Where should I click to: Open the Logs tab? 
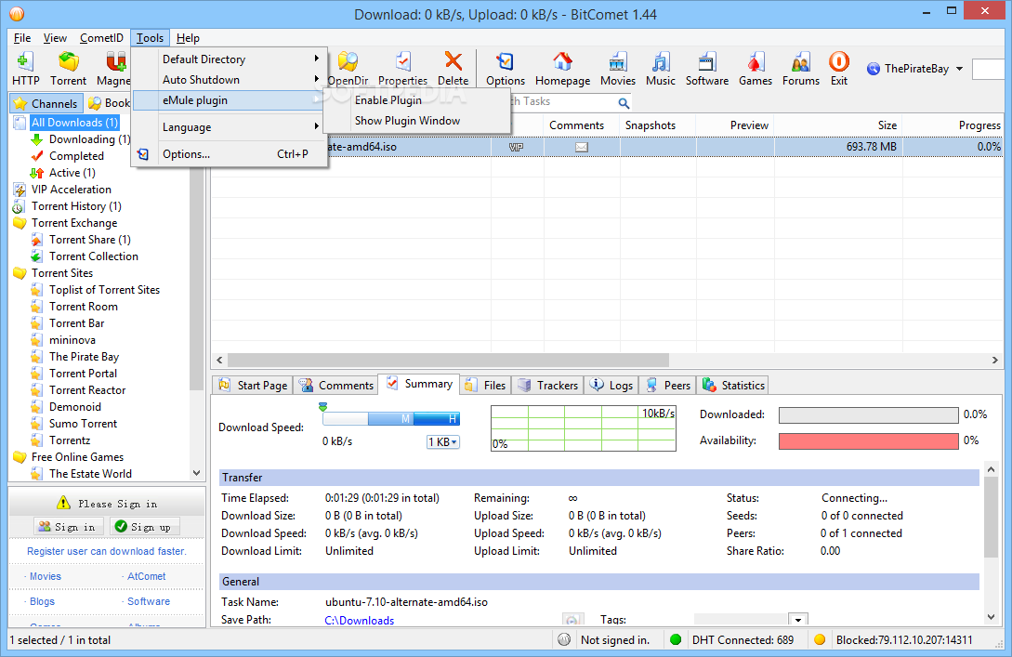click(611, 386)
